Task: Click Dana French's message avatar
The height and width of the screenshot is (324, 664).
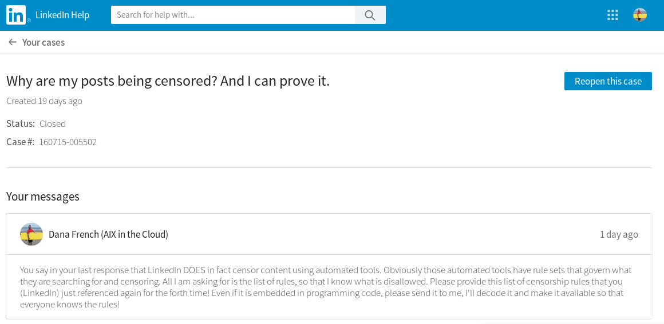Action: [31, 234]
